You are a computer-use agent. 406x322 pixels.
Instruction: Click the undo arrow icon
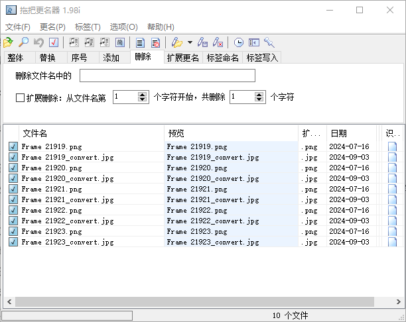point(38,42)
